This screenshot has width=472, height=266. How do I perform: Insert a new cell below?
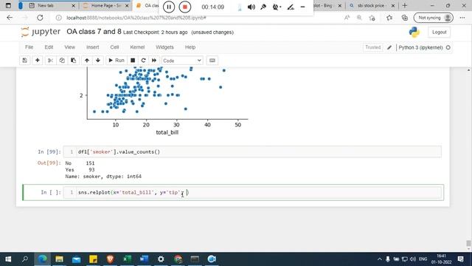pos(38,61)
